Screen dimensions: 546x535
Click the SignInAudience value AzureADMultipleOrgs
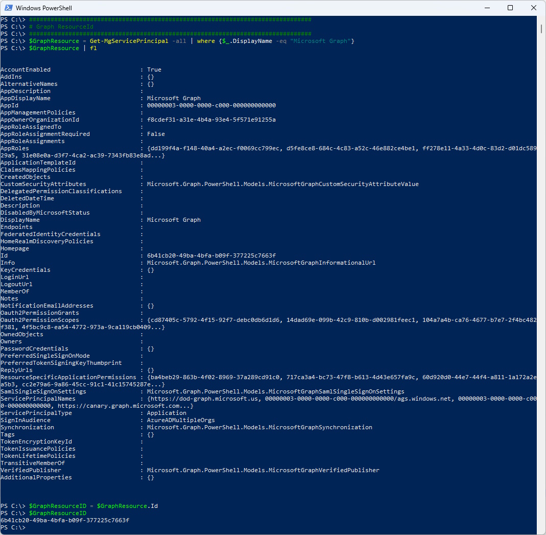click(x=181, y=420)
